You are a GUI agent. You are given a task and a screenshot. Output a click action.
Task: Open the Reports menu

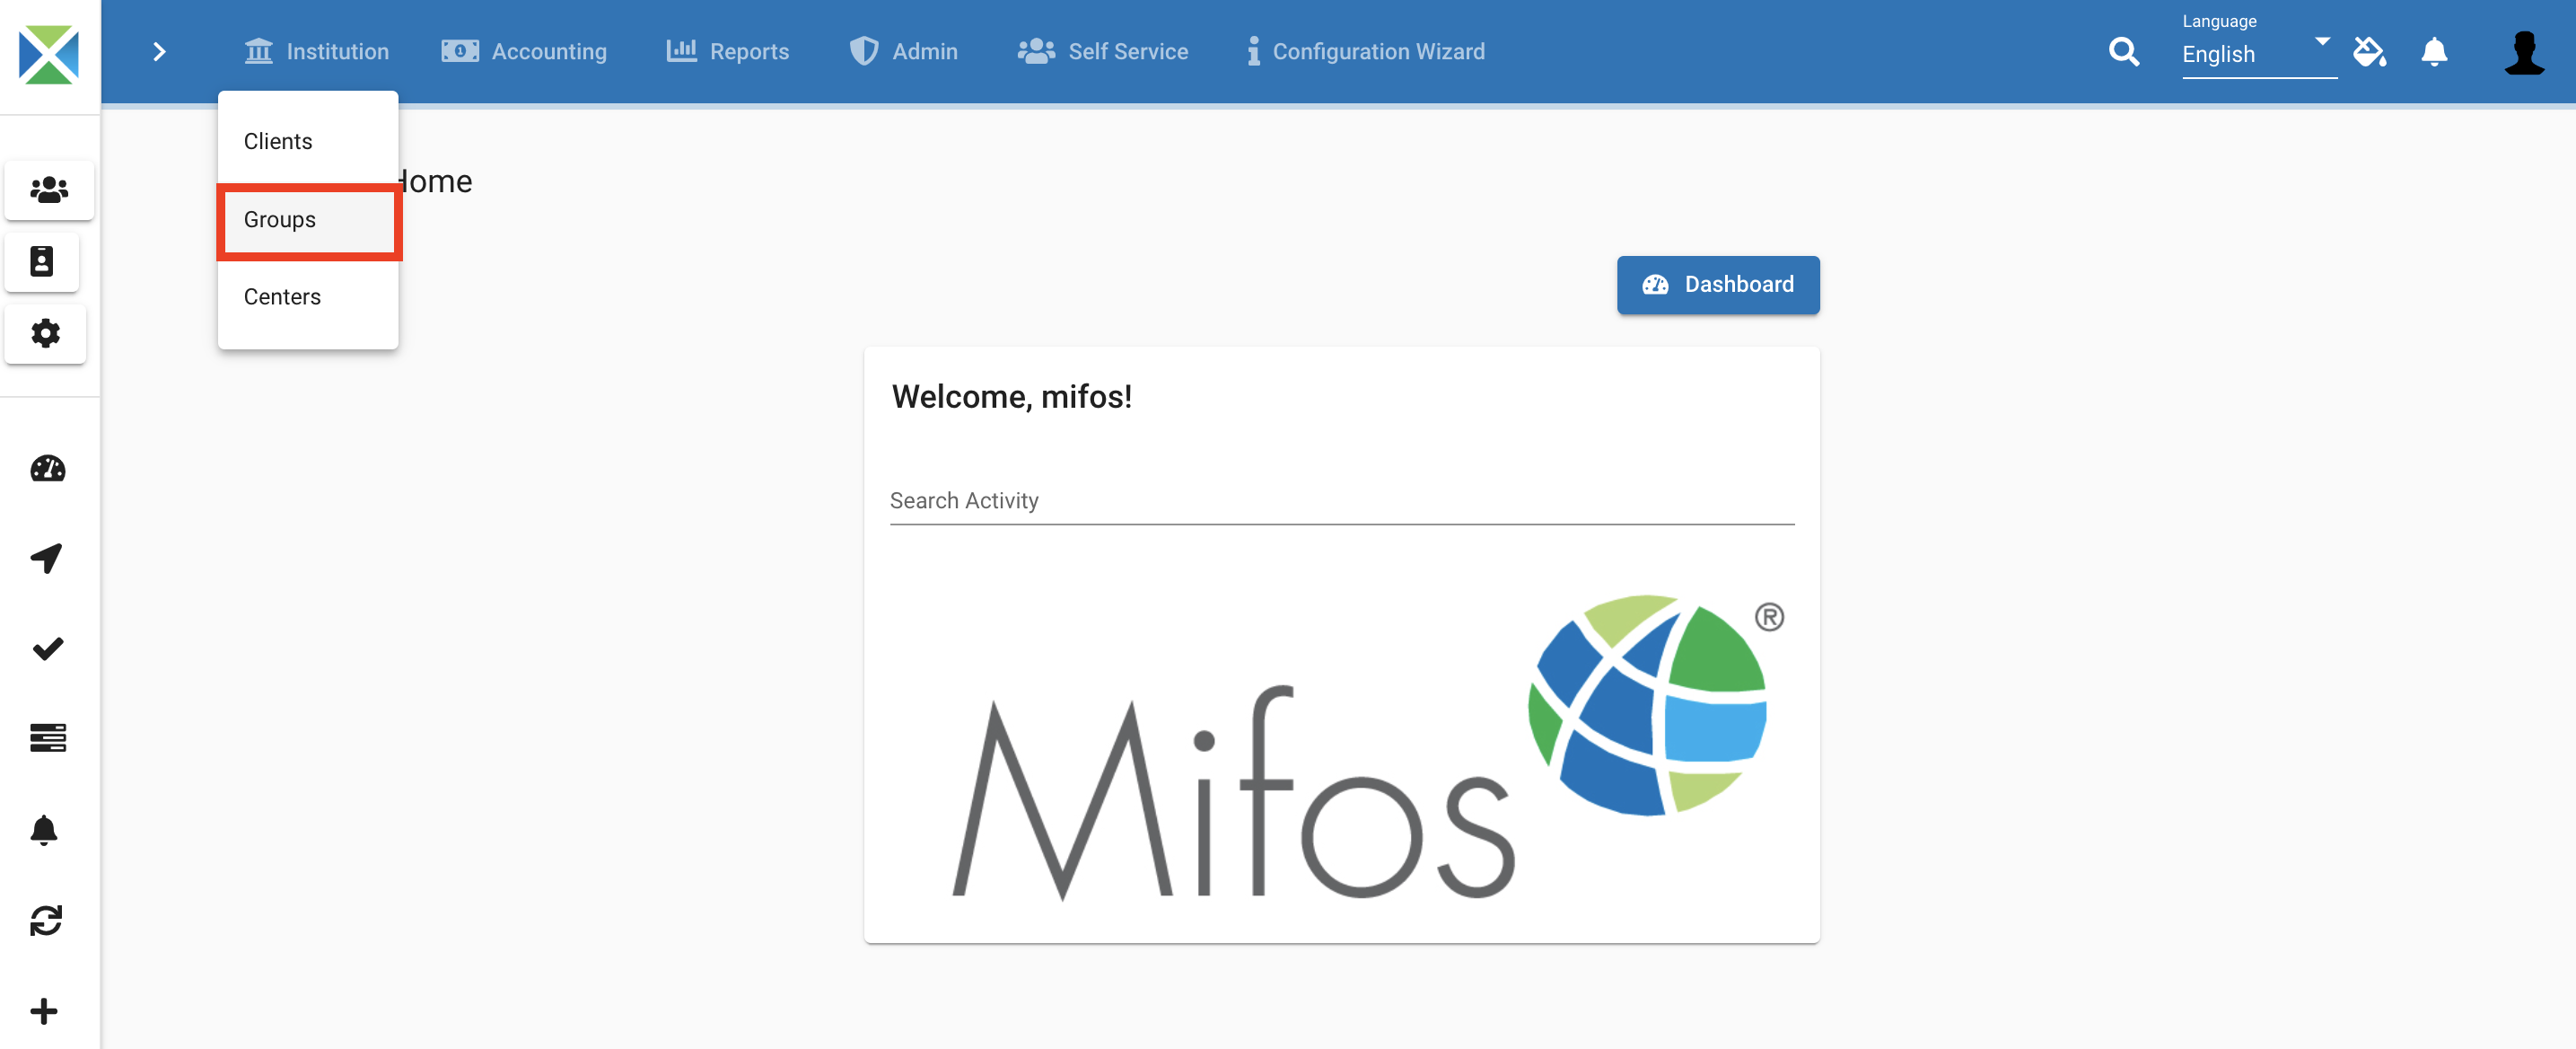[x=728, y=51]
